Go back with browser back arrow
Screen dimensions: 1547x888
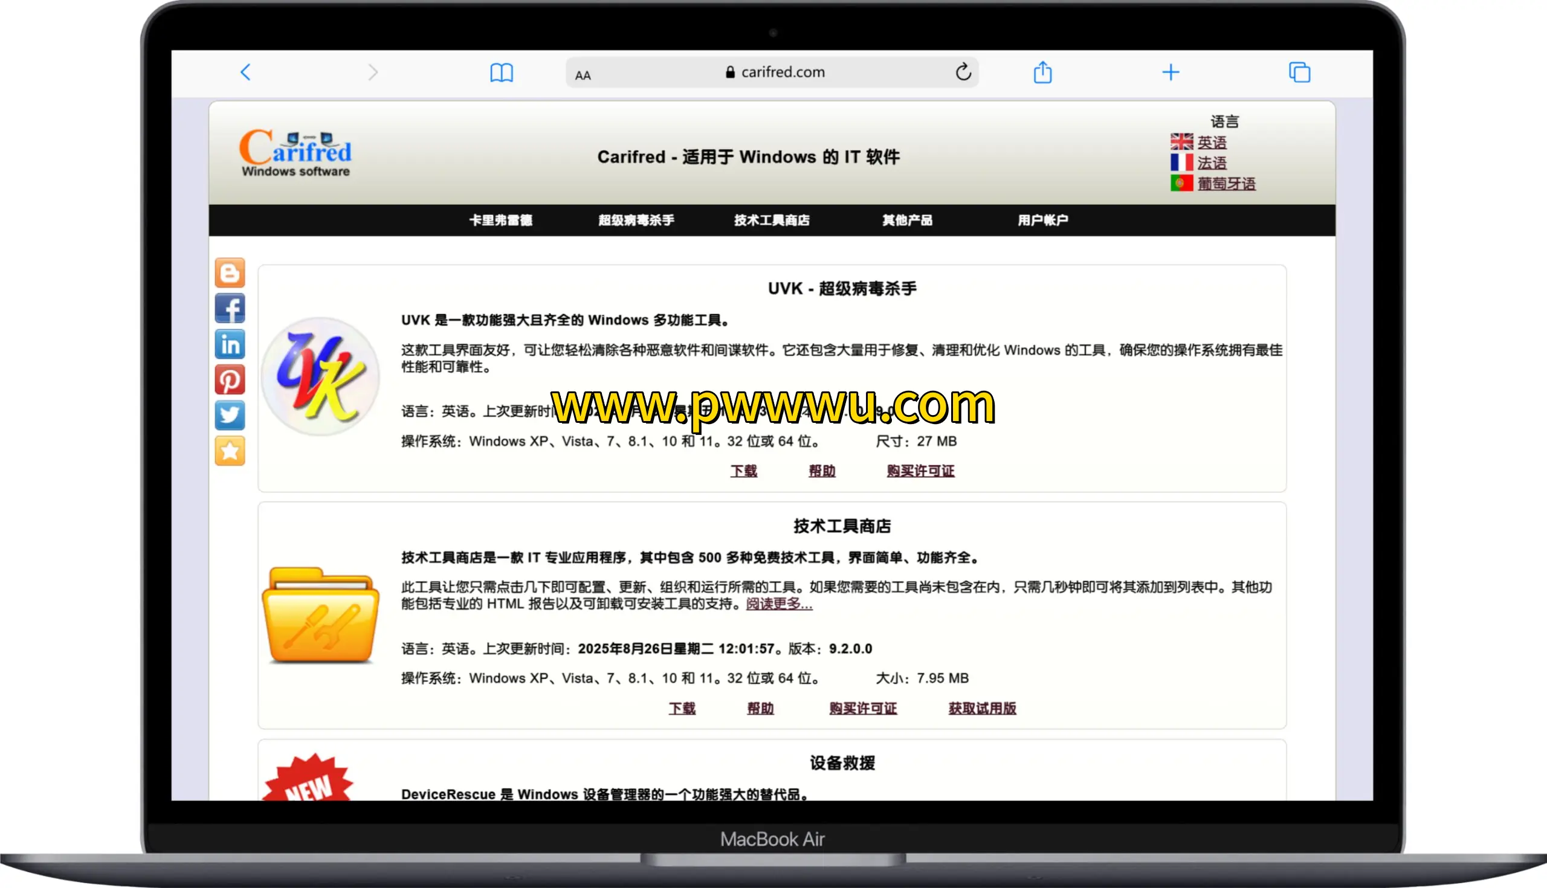click(x=246, y=72)
